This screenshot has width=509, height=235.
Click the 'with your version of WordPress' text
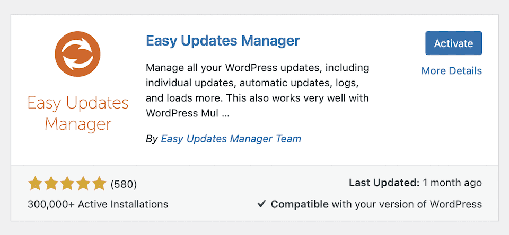point(407,204)
